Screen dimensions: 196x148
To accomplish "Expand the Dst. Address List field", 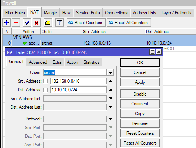I will 110,107.
